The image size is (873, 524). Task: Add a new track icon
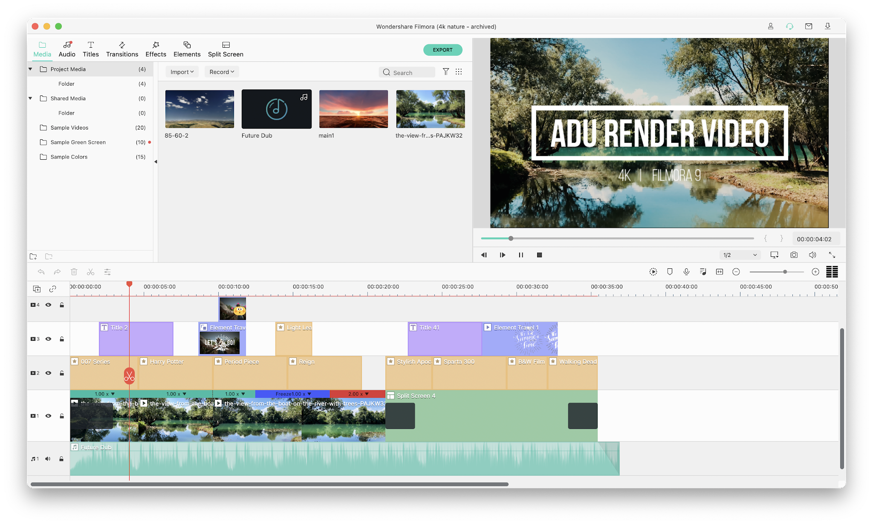[x=37, y=289]
